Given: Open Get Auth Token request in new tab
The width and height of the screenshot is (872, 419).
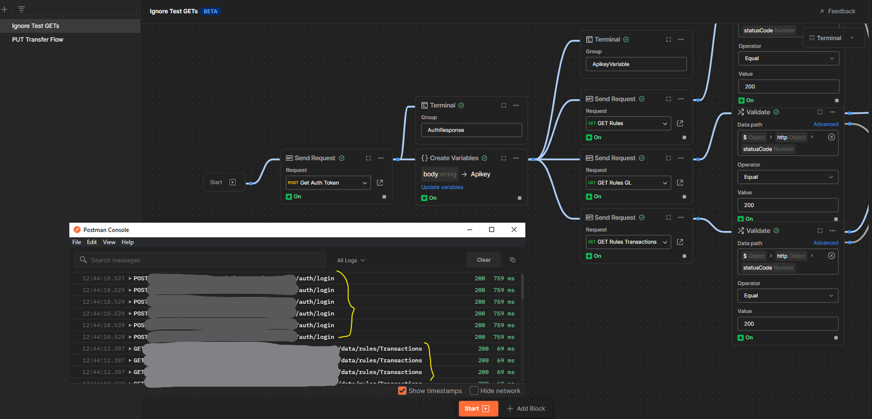Looking at the screenshot, I should 380,183.
